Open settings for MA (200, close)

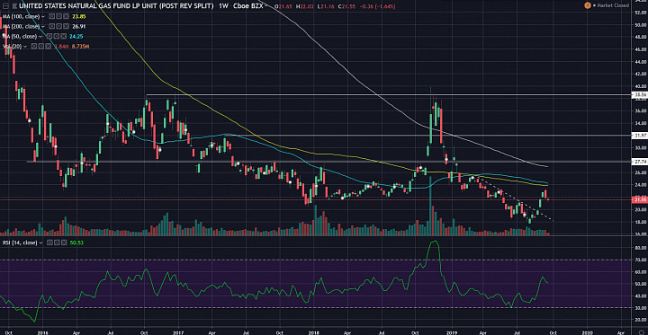pos(58,26)
